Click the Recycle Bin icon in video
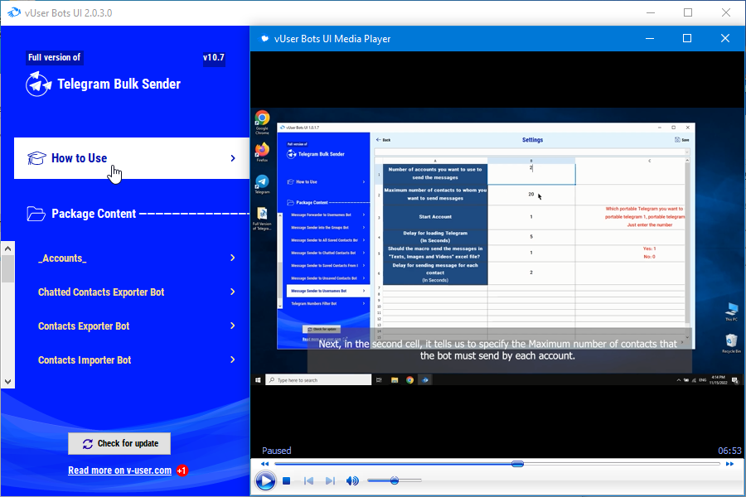 click(731, 343)
